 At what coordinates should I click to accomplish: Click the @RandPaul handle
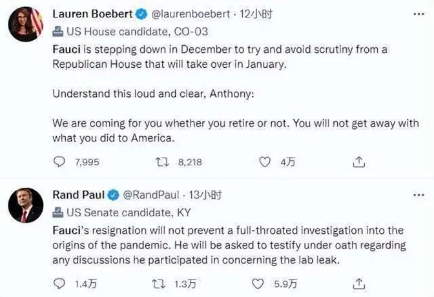point(151,195)
